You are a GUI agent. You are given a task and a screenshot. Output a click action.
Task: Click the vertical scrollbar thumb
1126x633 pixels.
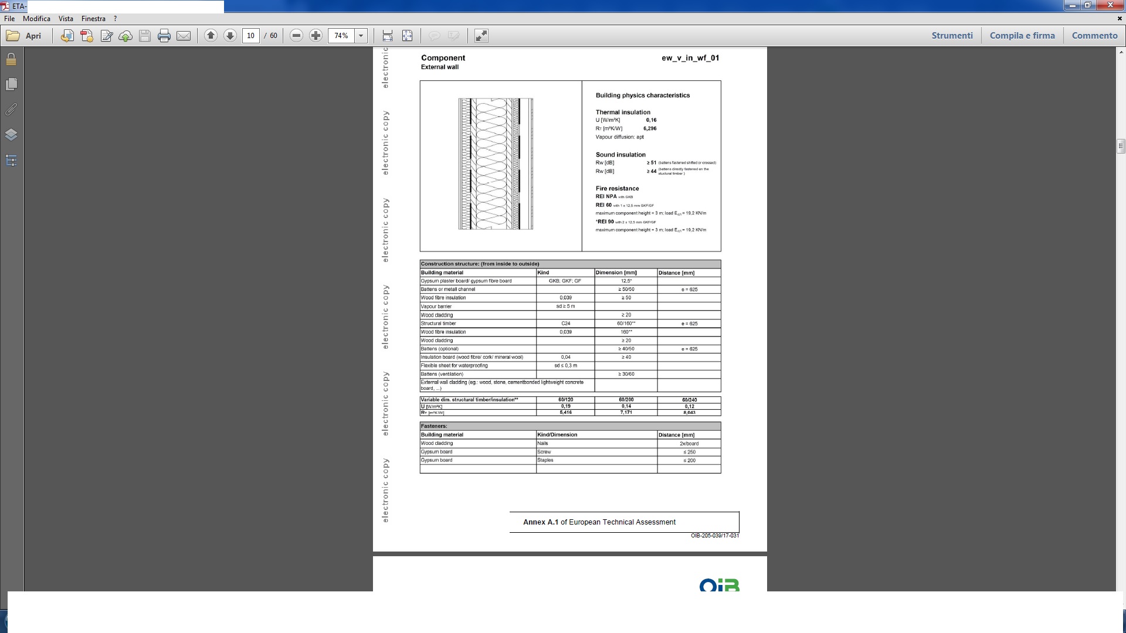(1121, 145)
